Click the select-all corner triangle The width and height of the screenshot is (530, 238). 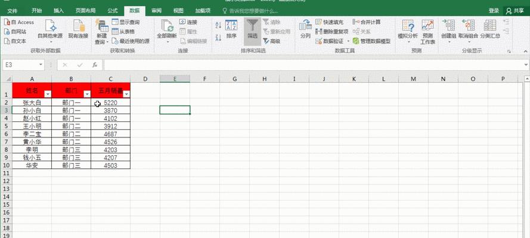(8, 79)
